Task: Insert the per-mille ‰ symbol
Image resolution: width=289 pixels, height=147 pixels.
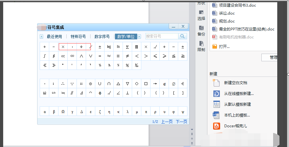Action: 137,65
